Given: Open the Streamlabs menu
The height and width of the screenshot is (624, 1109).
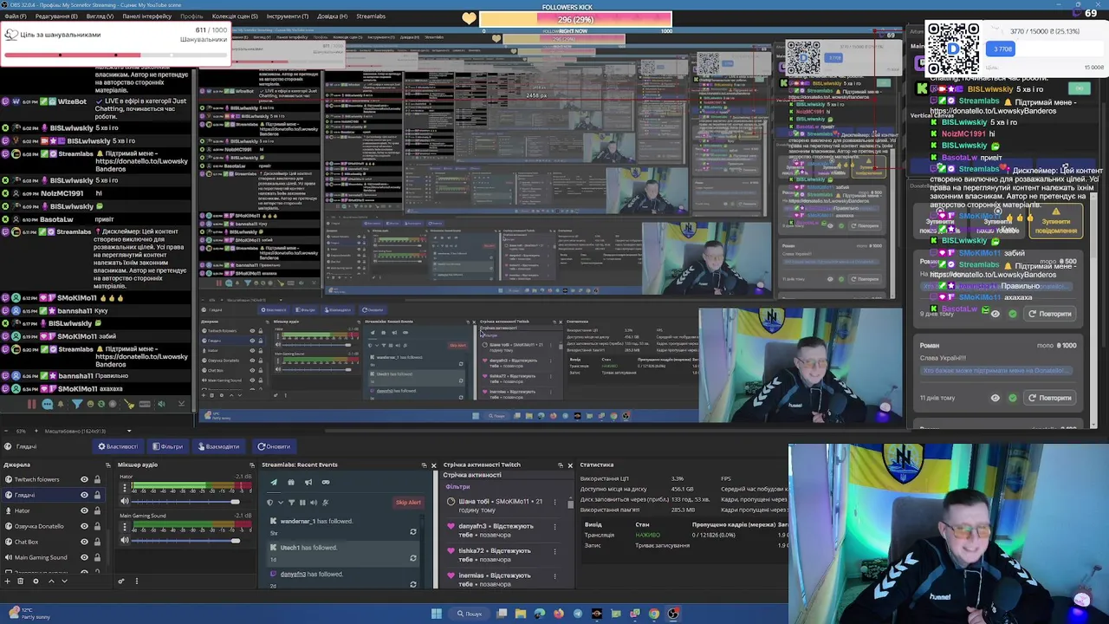Looking at the screenshot, I should [371, 16].
